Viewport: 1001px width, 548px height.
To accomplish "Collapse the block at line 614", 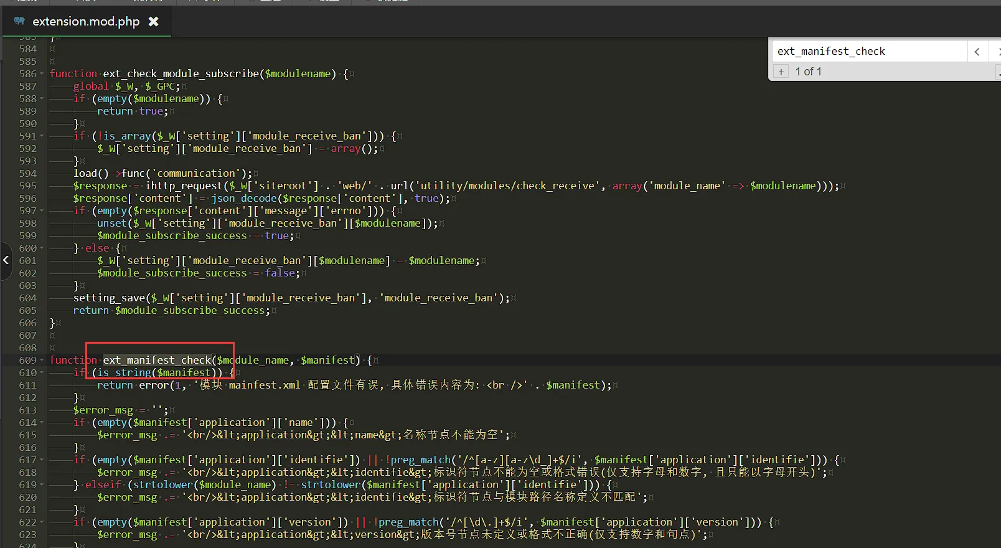I will [42, 422].
